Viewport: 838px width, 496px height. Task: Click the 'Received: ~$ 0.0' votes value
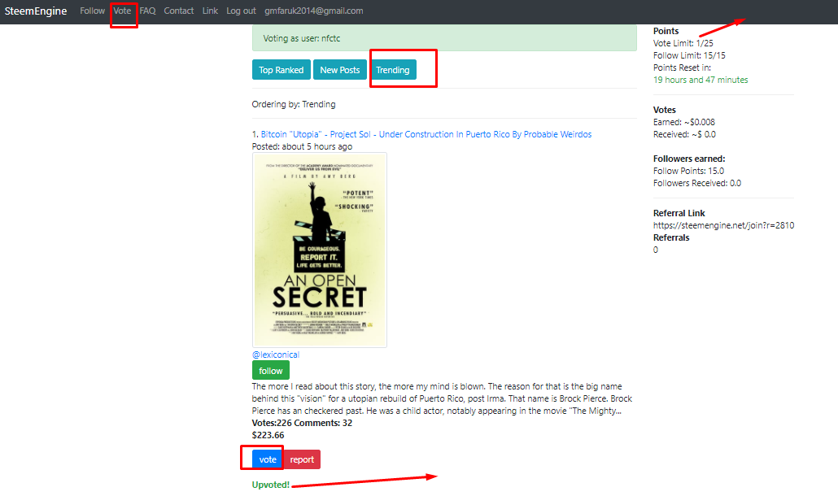coord(684,134)
